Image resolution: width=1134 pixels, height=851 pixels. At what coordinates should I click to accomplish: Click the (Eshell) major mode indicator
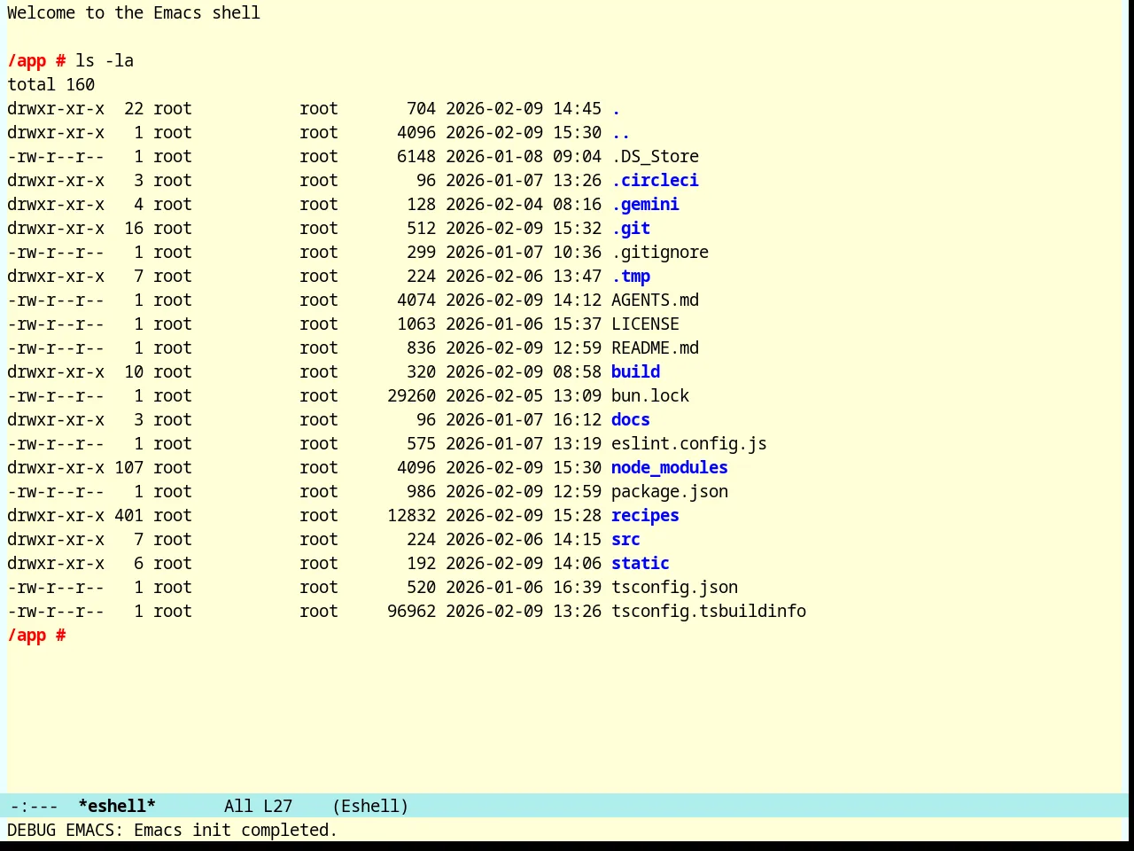coord(370,807)
